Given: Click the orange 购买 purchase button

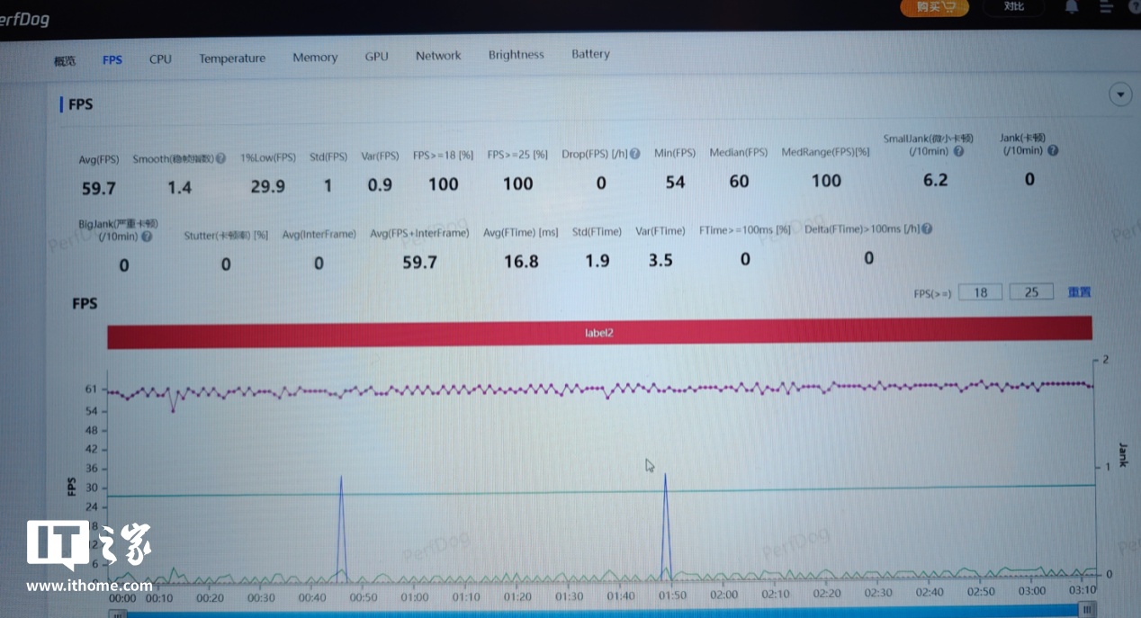Looking at the screenshot, I should point(935,7).
